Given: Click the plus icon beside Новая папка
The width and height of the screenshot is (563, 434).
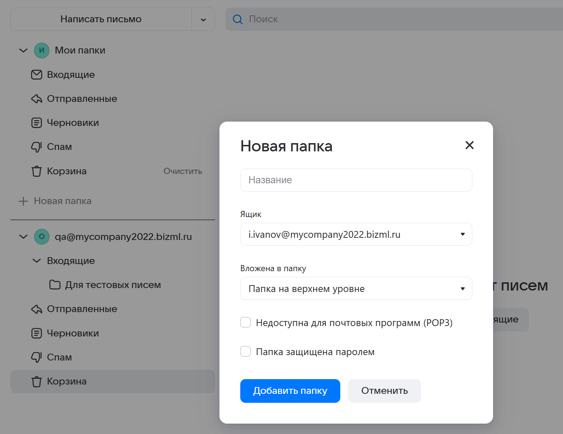Looking at the screenshot, I should pos(23,201).
